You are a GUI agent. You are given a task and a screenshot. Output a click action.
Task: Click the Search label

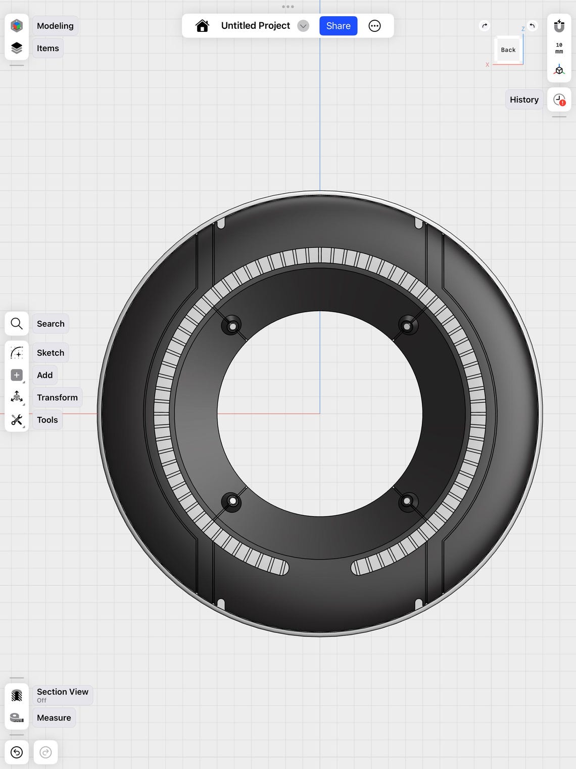pyautogui.click(x=51, y=324)
